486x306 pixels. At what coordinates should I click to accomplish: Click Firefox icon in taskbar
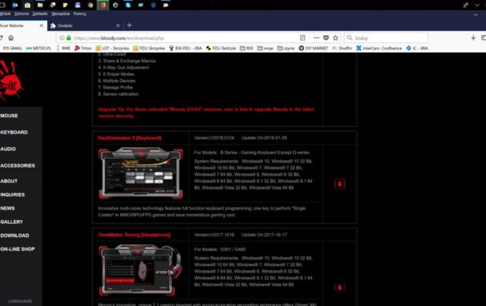coord(103,5)
